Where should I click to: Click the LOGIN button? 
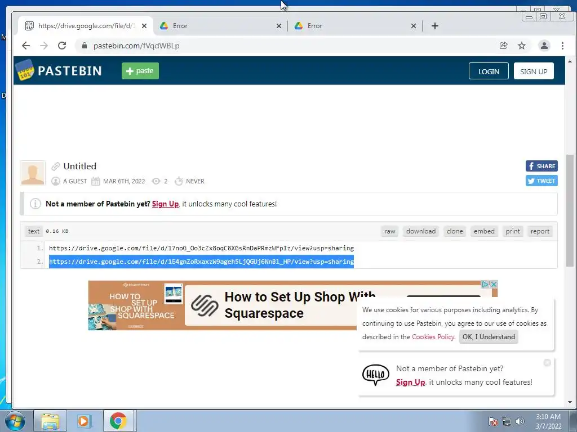point(489,71)
